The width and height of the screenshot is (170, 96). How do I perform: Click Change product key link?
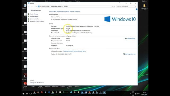pos(130,54)
